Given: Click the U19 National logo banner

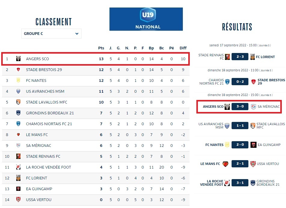Looking at the screenshot, I should [146, 19].
